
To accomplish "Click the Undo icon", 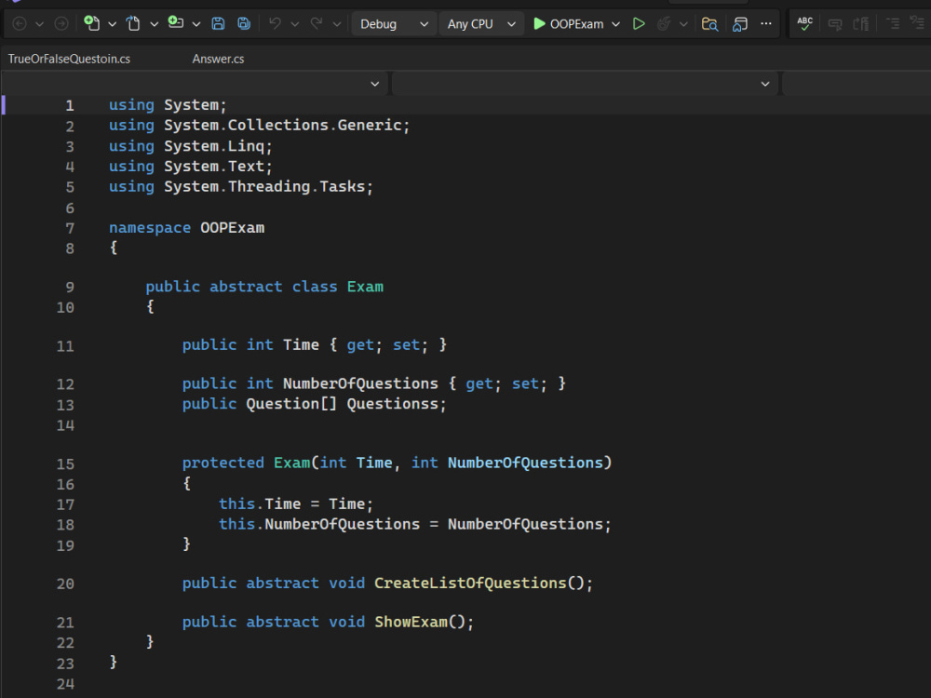I will 275,24.
